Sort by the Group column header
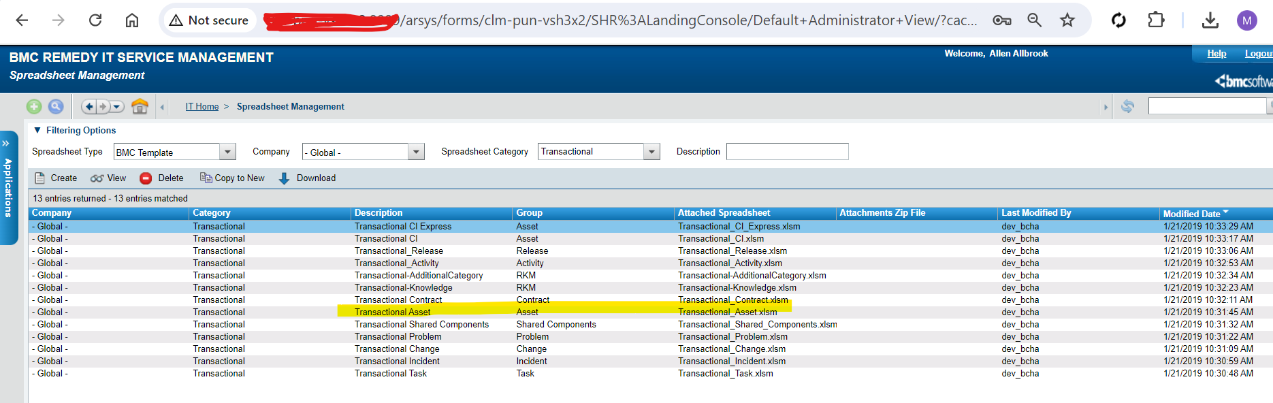The height and width of the screenshot is (403, 1273). 594,213
